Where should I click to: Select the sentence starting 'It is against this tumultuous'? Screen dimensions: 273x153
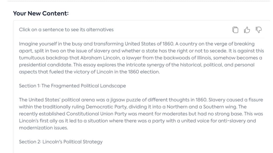pyautogui.click(x=141, y=58)
